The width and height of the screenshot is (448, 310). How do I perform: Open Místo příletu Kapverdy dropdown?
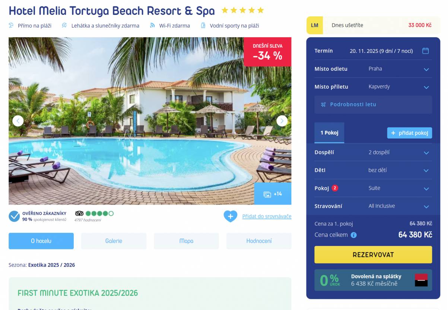(x=373, y=87)
